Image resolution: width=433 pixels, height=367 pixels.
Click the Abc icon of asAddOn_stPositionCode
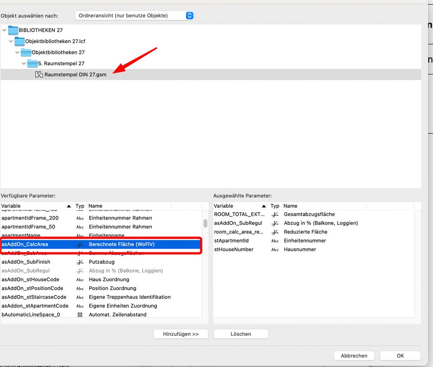point(80,288)
